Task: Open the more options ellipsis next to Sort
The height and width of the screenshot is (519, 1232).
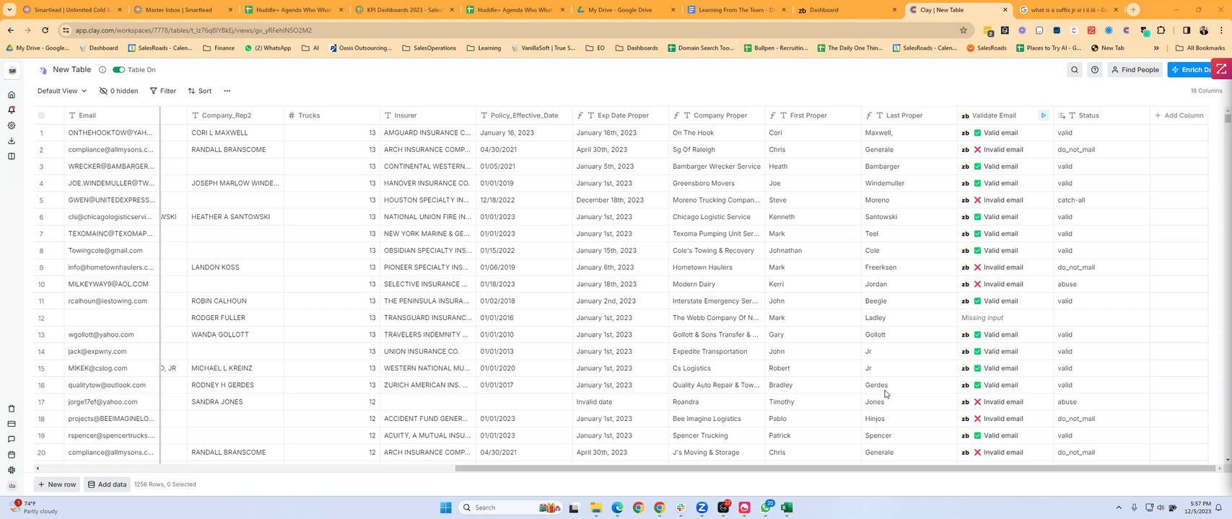Action: click(x=227, y=91)
